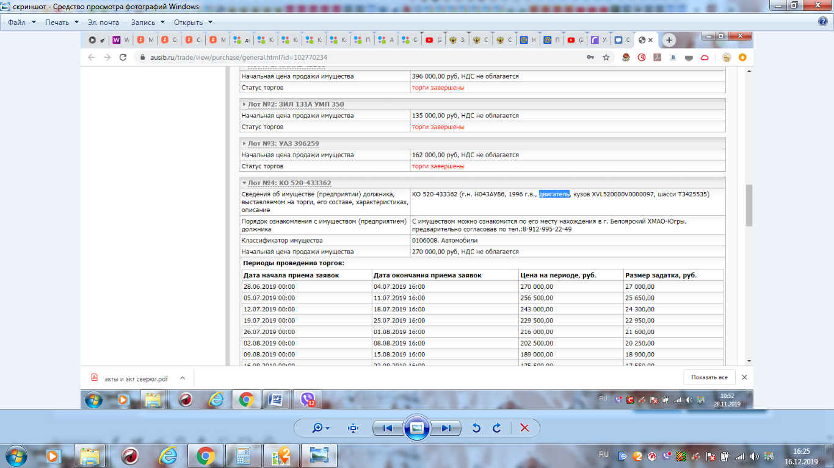
Task: Advance to the next photo
Action: pos(446,428)
